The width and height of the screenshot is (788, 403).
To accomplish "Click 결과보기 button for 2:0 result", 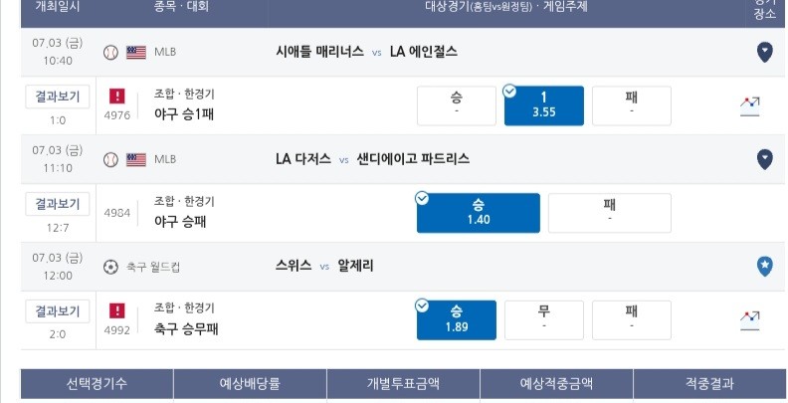I will coord(58,311).
